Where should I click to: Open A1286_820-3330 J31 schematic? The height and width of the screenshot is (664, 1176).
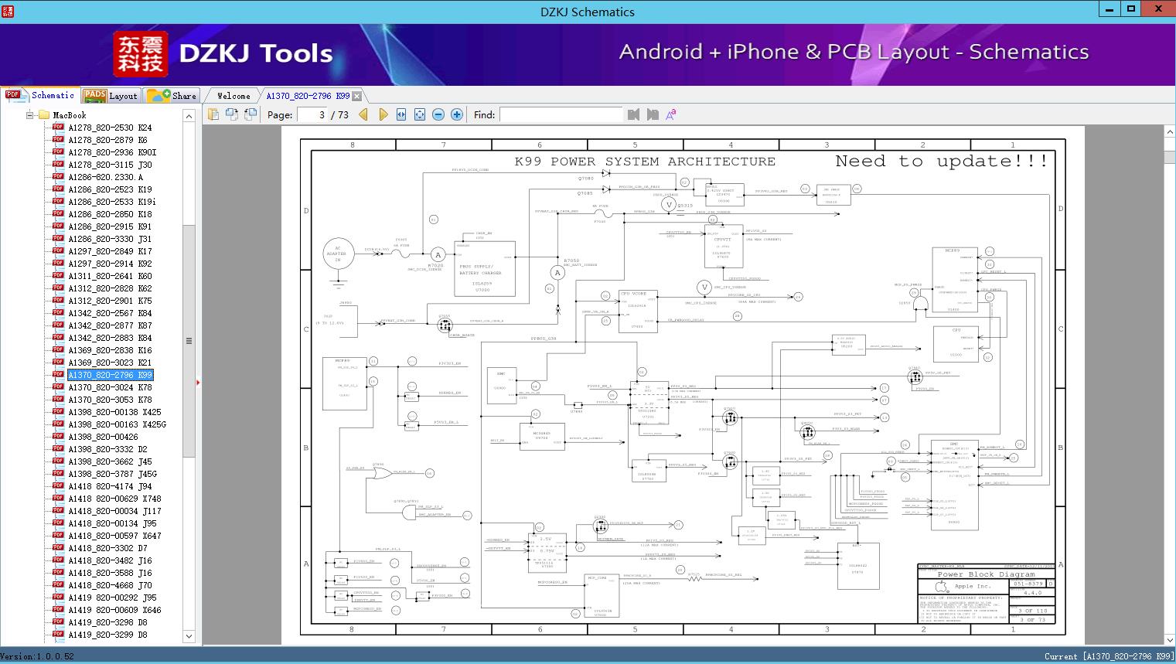click(x=110, y=239)
